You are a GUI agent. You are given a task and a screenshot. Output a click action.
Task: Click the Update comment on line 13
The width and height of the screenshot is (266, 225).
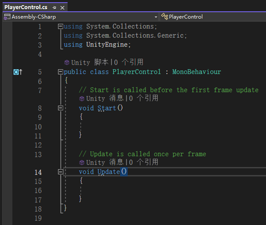pyautogui.click(x=143, y=154)
